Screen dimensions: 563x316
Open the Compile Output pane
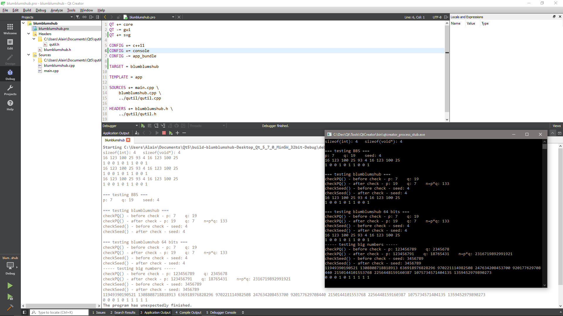coord(188,312)
